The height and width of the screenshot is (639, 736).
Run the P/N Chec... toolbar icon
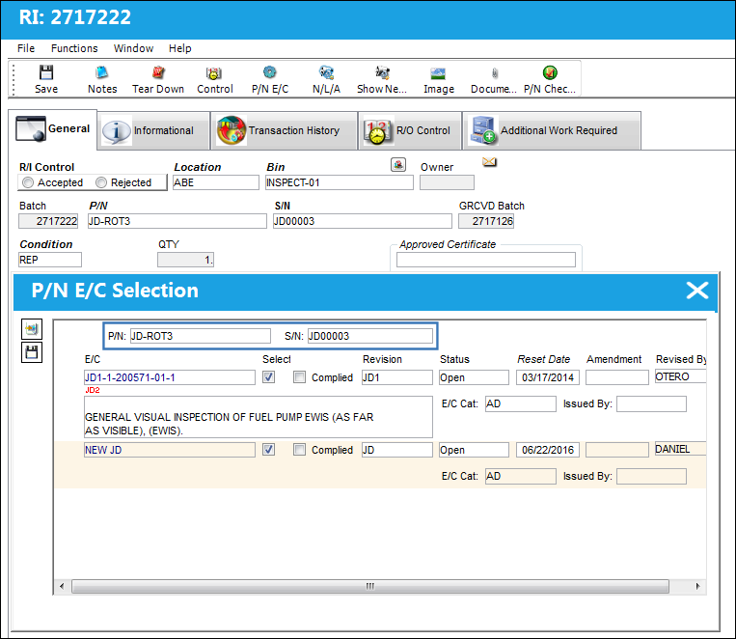pyautogui.click(x=550, y=72)
